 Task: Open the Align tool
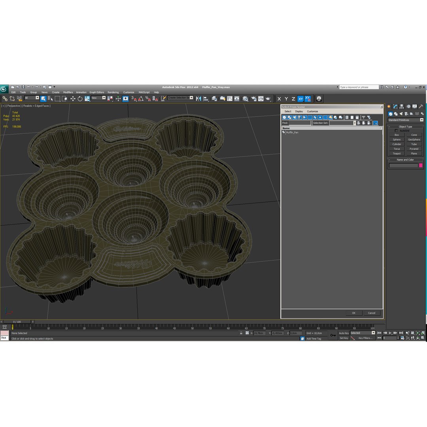pos(206,98)
